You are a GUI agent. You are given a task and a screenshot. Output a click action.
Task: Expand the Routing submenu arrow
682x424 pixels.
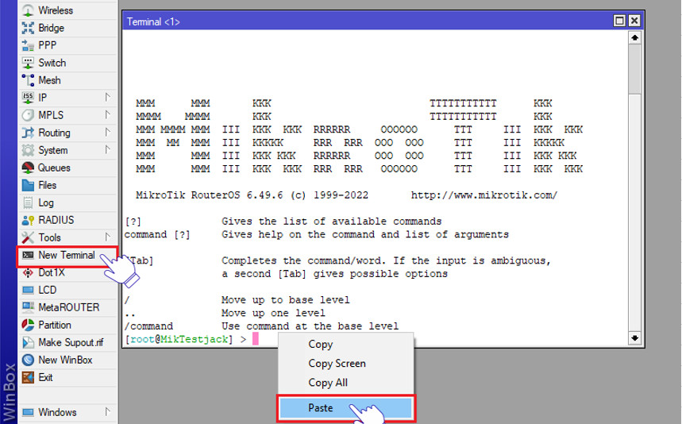107,132
